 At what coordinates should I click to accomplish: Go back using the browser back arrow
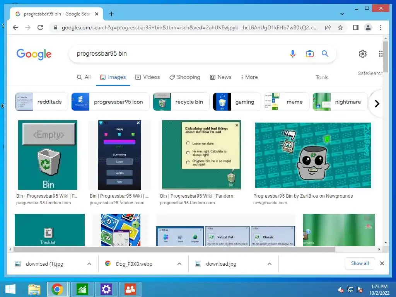(x=15, y=27)
